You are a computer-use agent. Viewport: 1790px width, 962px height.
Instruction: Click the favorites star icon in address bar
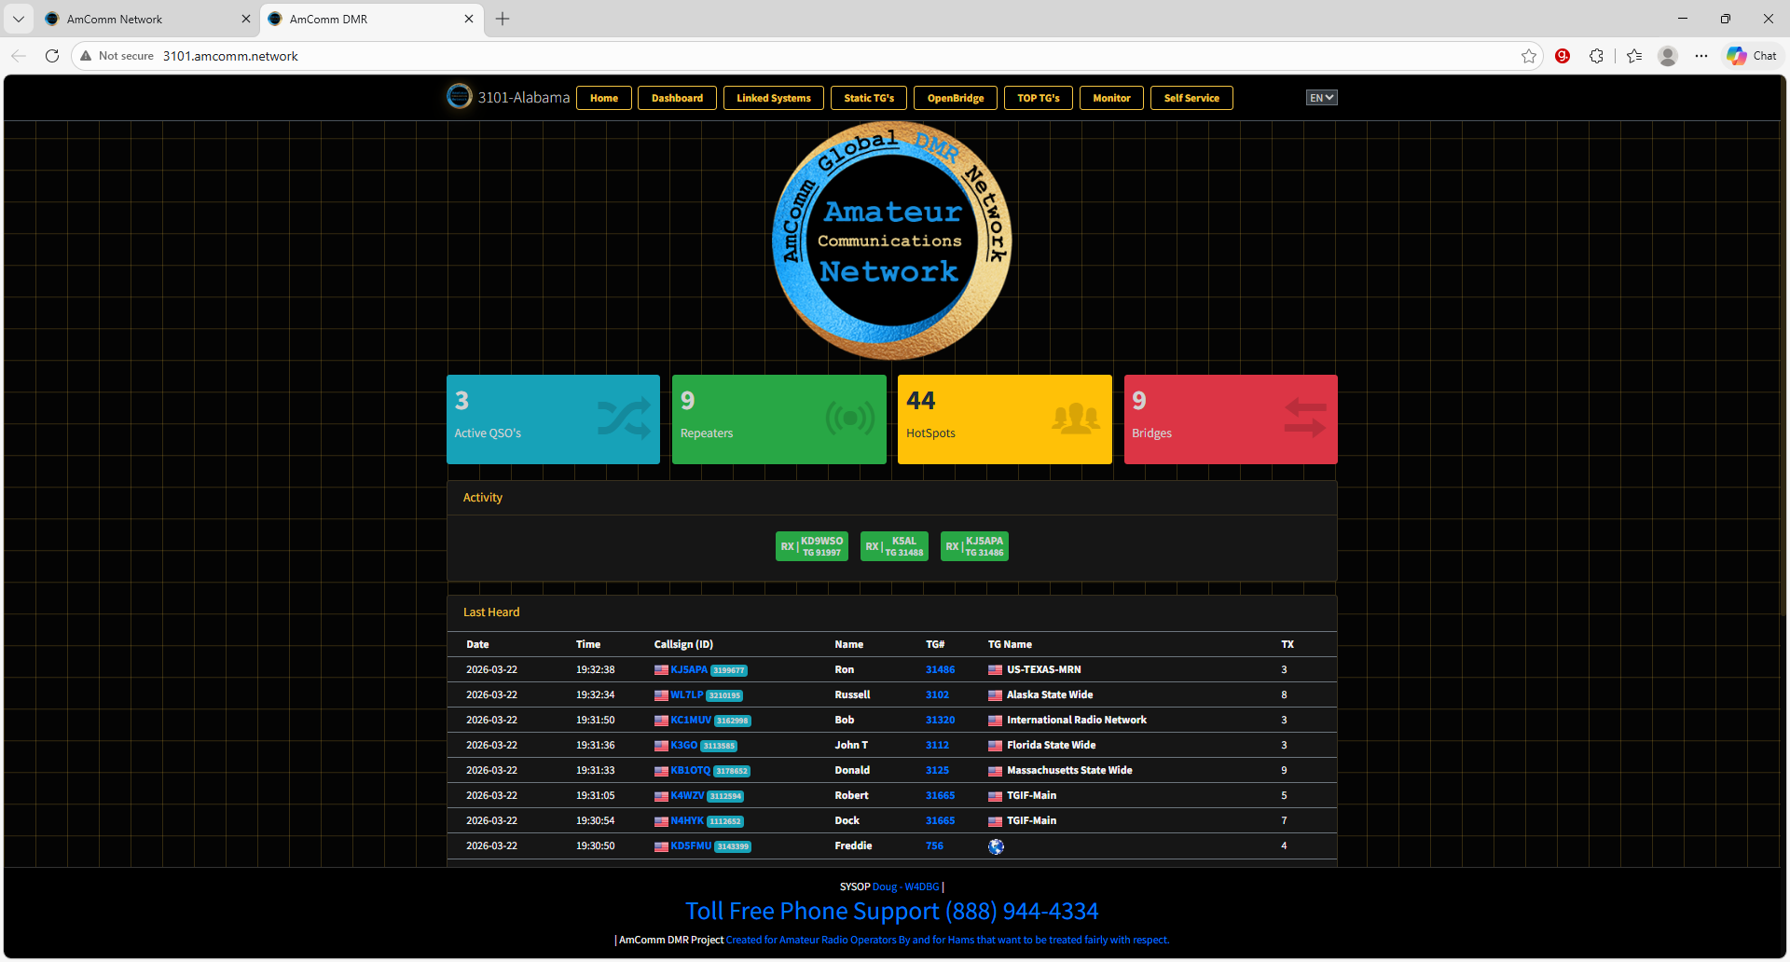1528,56
